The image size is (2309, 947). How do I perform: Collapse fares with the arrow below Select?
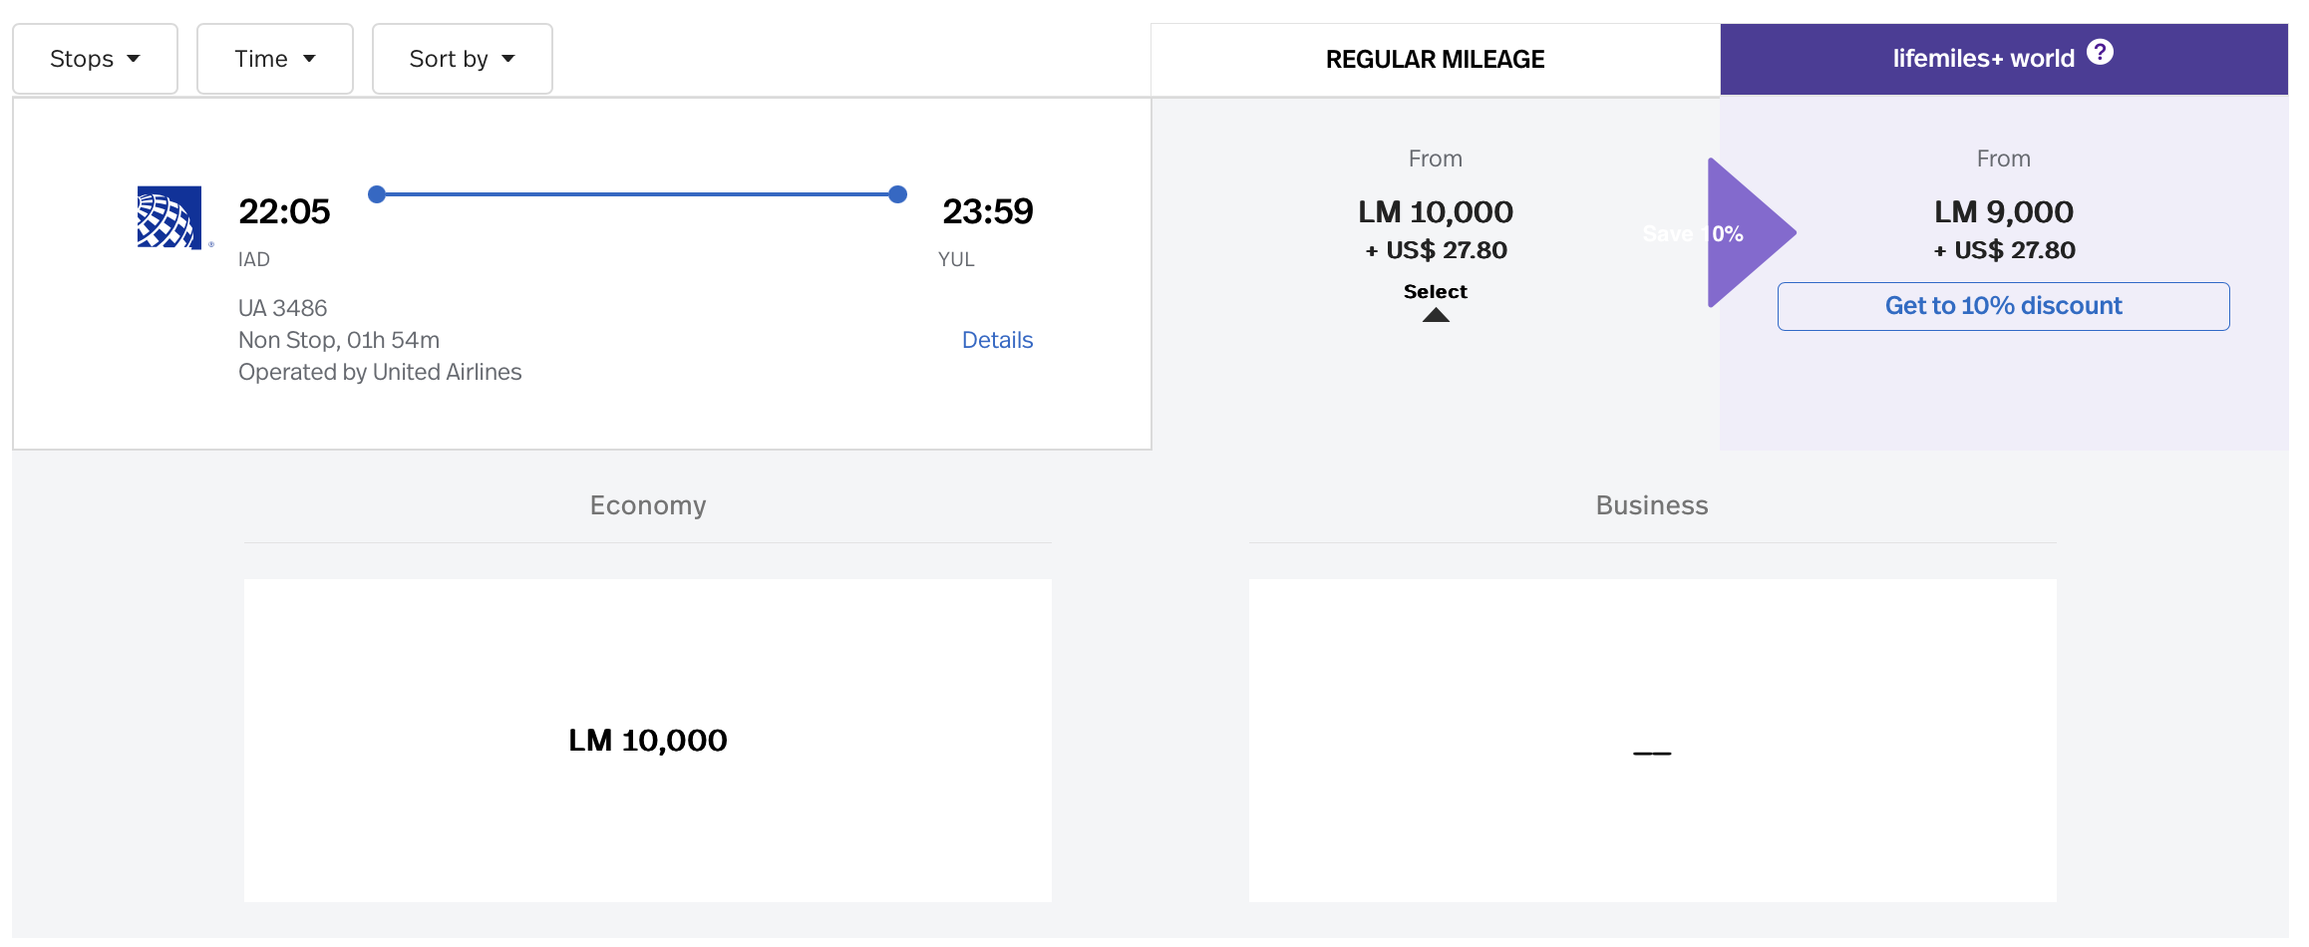(x=1436, y=315)
